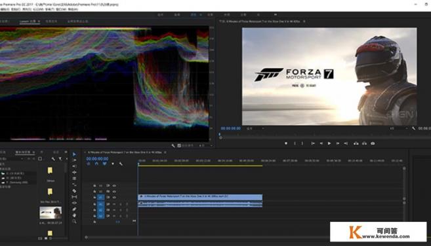Click Program monitor scrubber playhead
Screen dimensions: 431x246
tap(219, 134)
